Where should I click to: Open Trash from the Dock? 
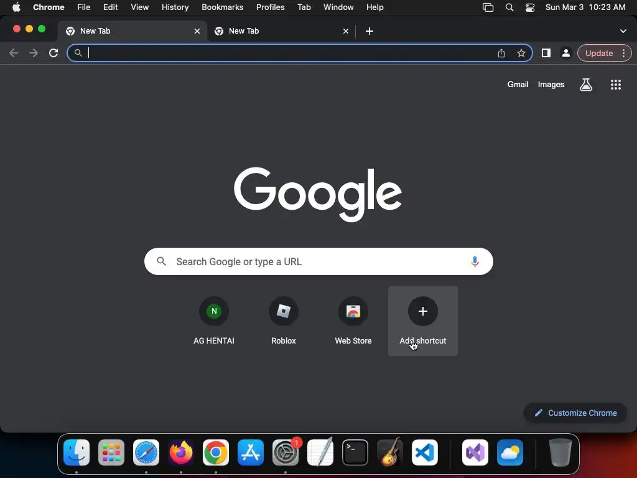click(560, 452)
